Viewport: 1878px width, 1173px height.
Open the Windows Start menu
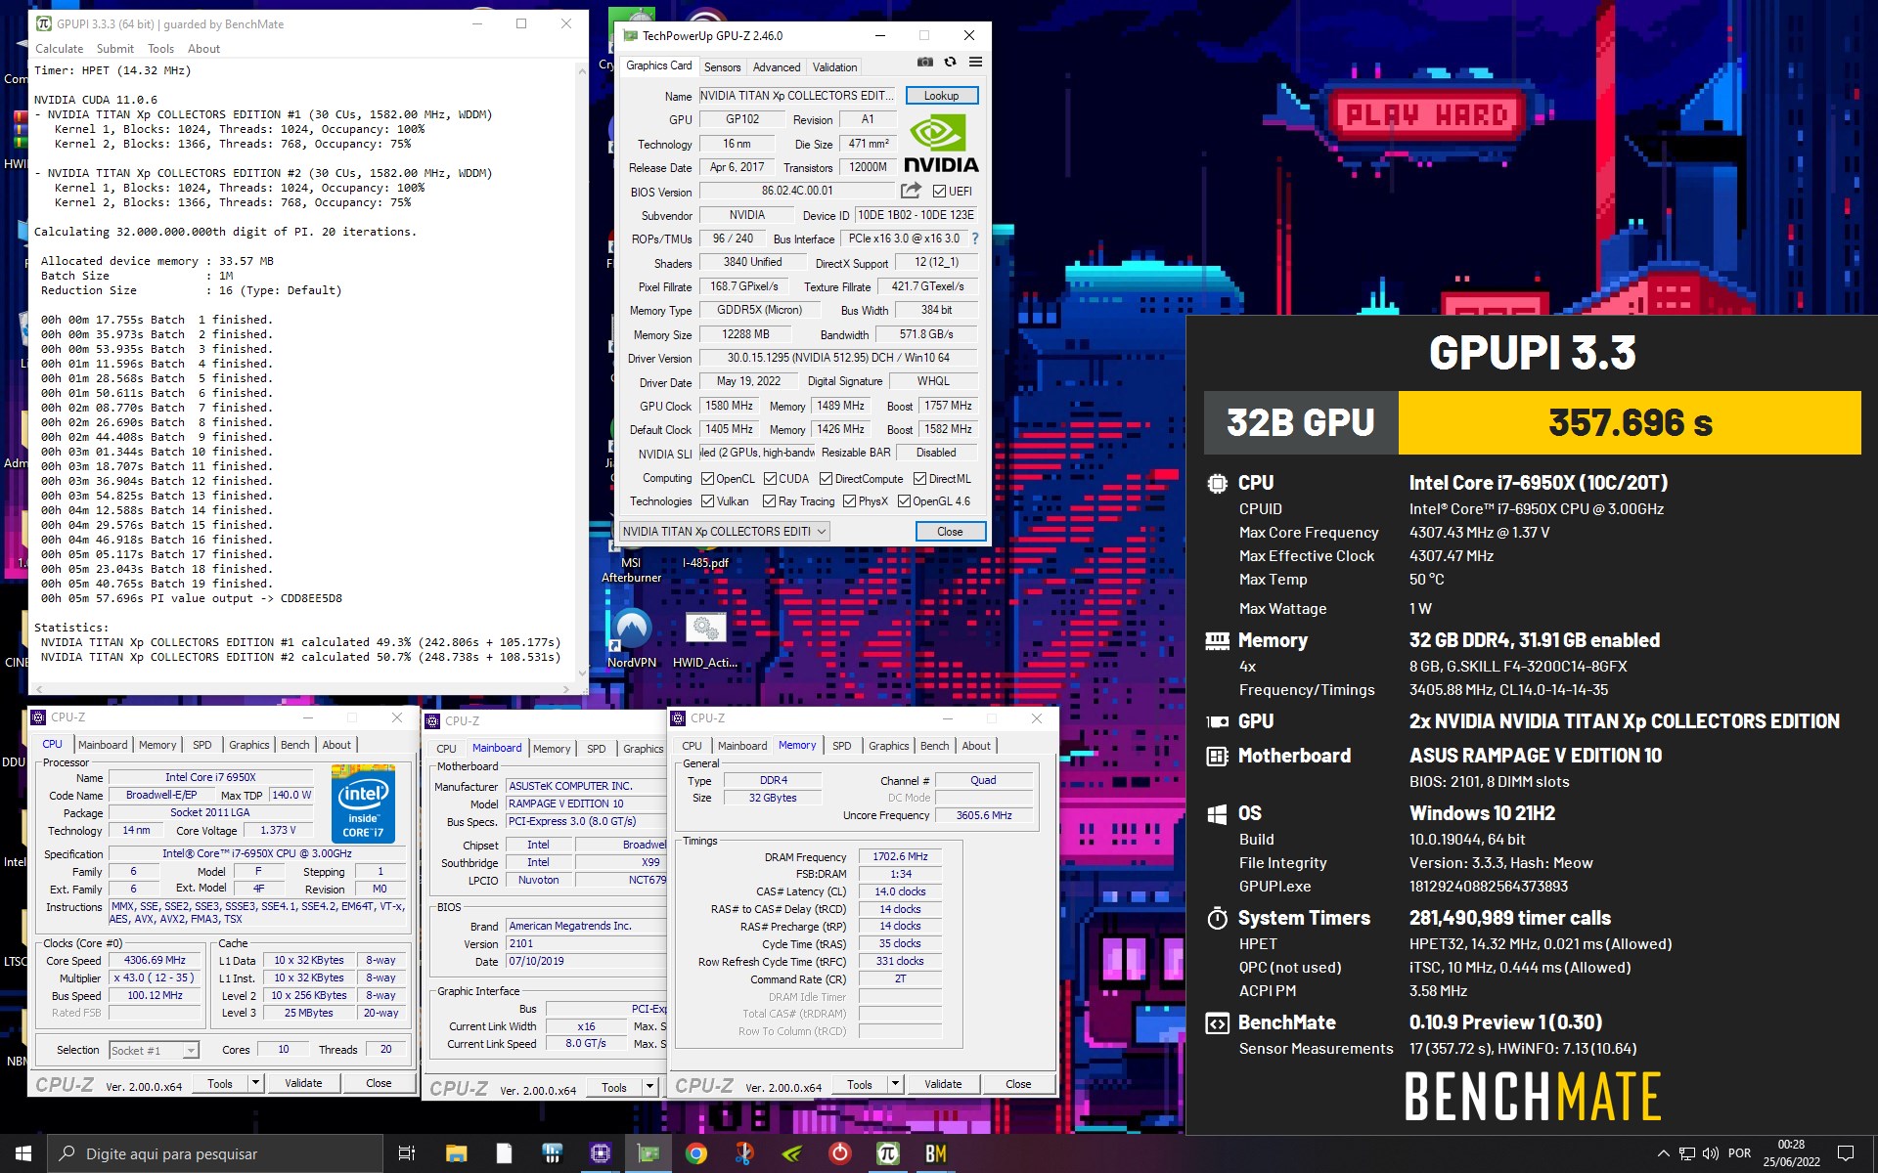tap(23, 1153)
